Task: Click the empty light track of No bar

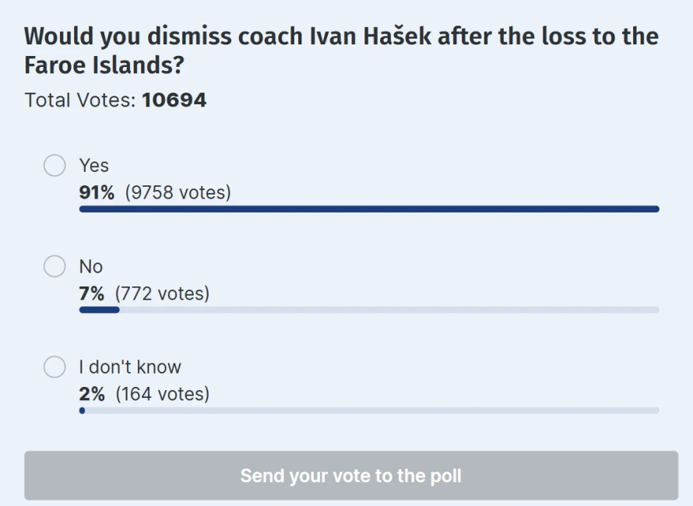Action: 389,310
